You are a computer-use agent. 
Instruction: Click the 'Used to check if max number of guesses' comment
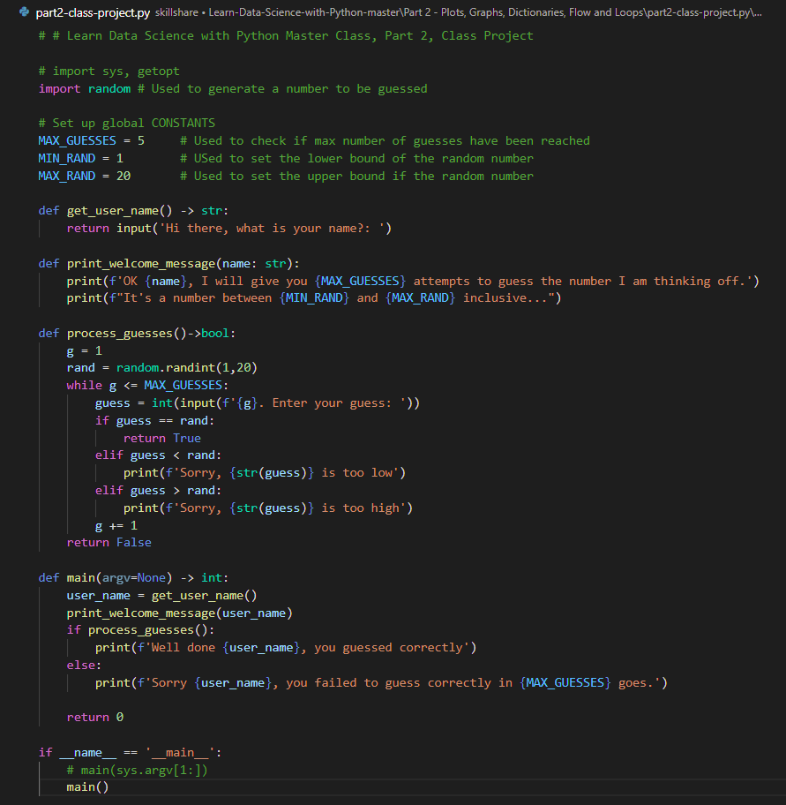tap(385, 140)
